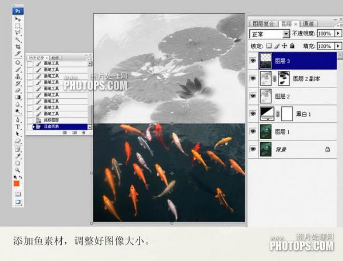Enable lock image pixels
343x261 pixels.
tap(277, 46)
